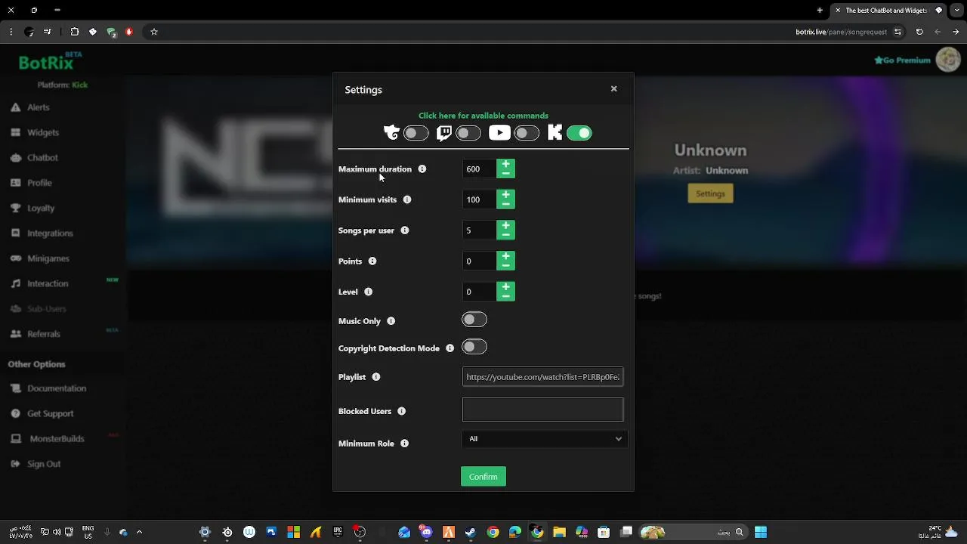Click Level stepper buttons
This screenshot has height=544, width=967.
click(505, 291)
